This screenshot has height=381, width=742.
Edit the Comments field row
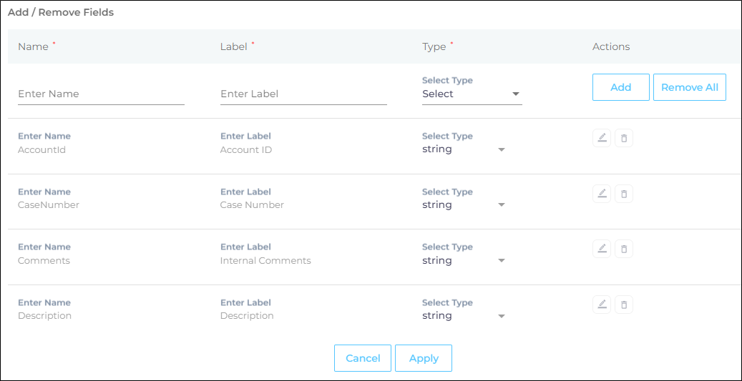point(602,249)
